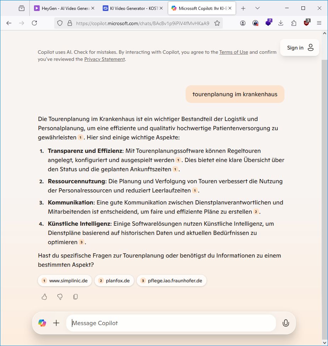
Task: Click the scrollbar down arrow
Action: 324,343
